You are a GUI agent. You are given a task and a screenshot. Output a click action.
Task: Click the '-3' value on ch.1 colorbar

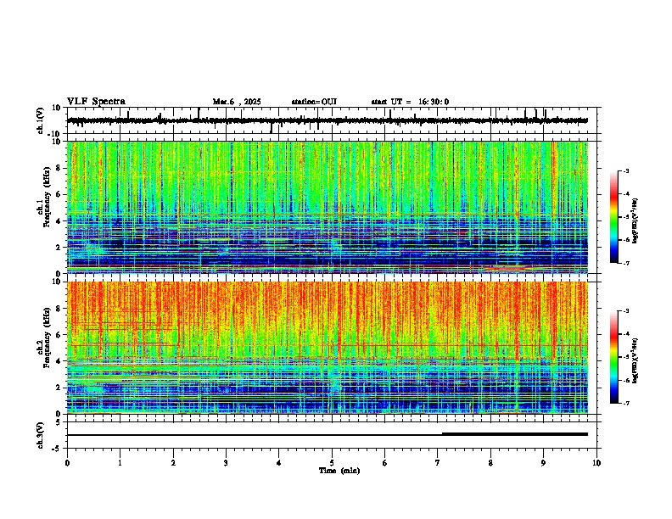(x=625, y=170)
